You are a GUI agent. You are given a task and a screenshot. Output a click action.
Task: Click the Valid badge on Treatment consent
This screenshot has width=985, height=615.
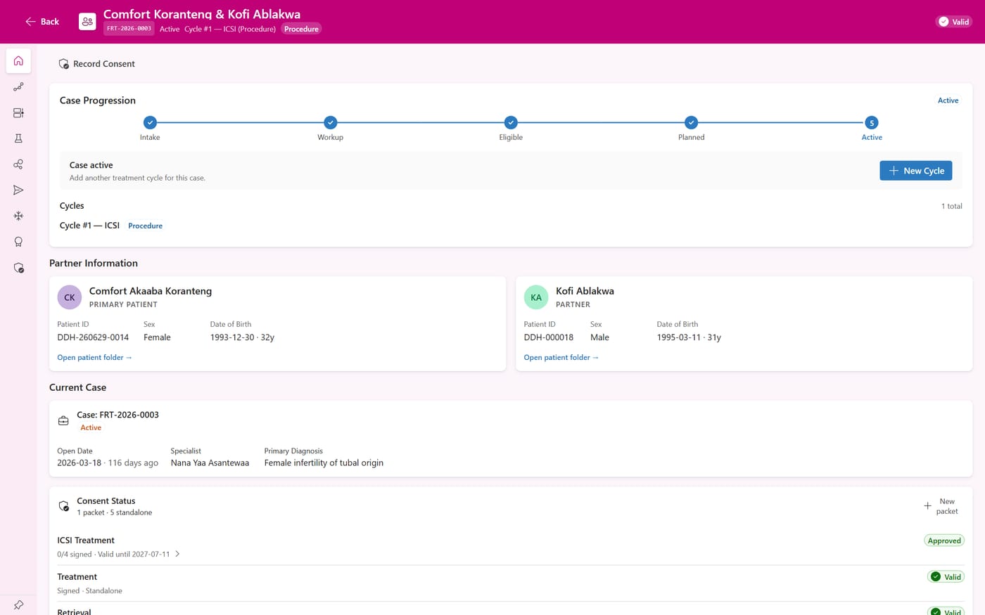coord(946,577)
